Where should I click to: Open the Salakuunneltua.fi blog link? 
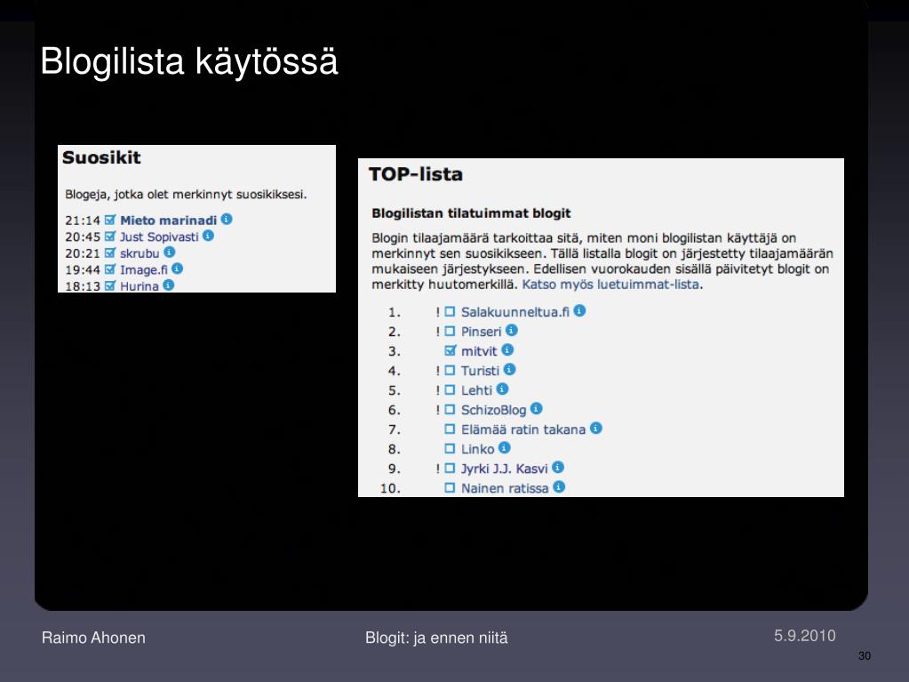coord(514,312)
